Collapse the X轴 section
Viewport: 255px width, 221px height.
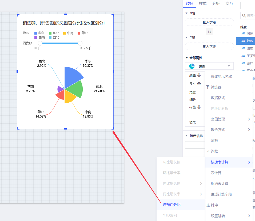click(x=187, y=13)
